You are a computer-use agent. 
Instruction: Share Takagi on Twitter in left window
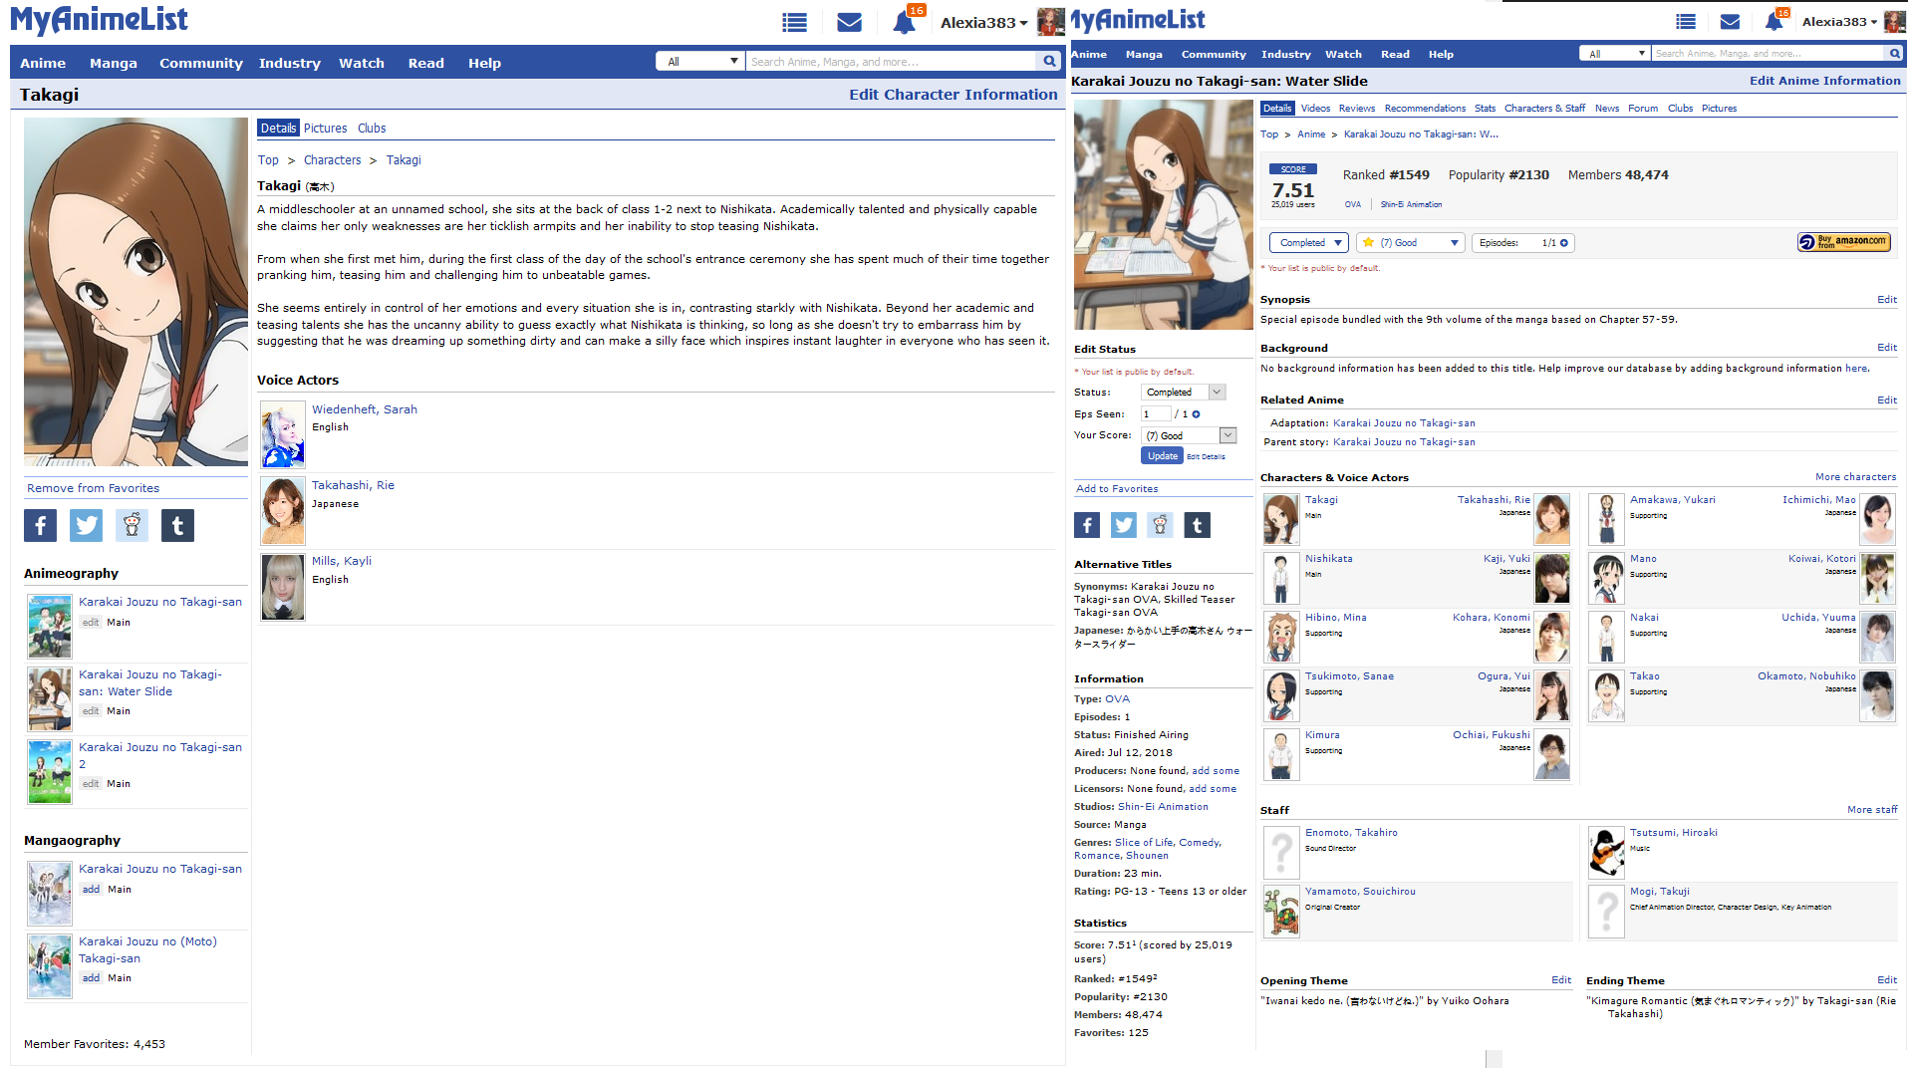86,525
